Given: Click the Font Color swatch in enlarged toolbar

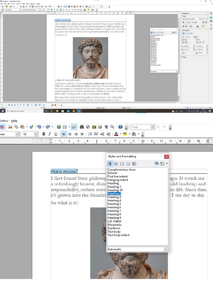Looking at the screenshot, I should coord(116,134).
